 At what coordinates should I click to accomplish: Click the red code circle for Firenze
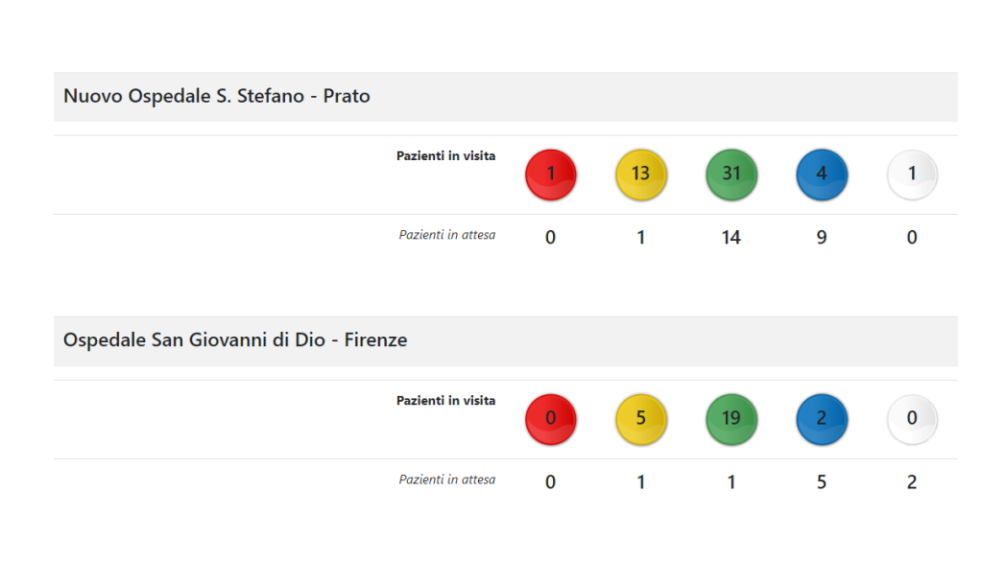point(551,419)
